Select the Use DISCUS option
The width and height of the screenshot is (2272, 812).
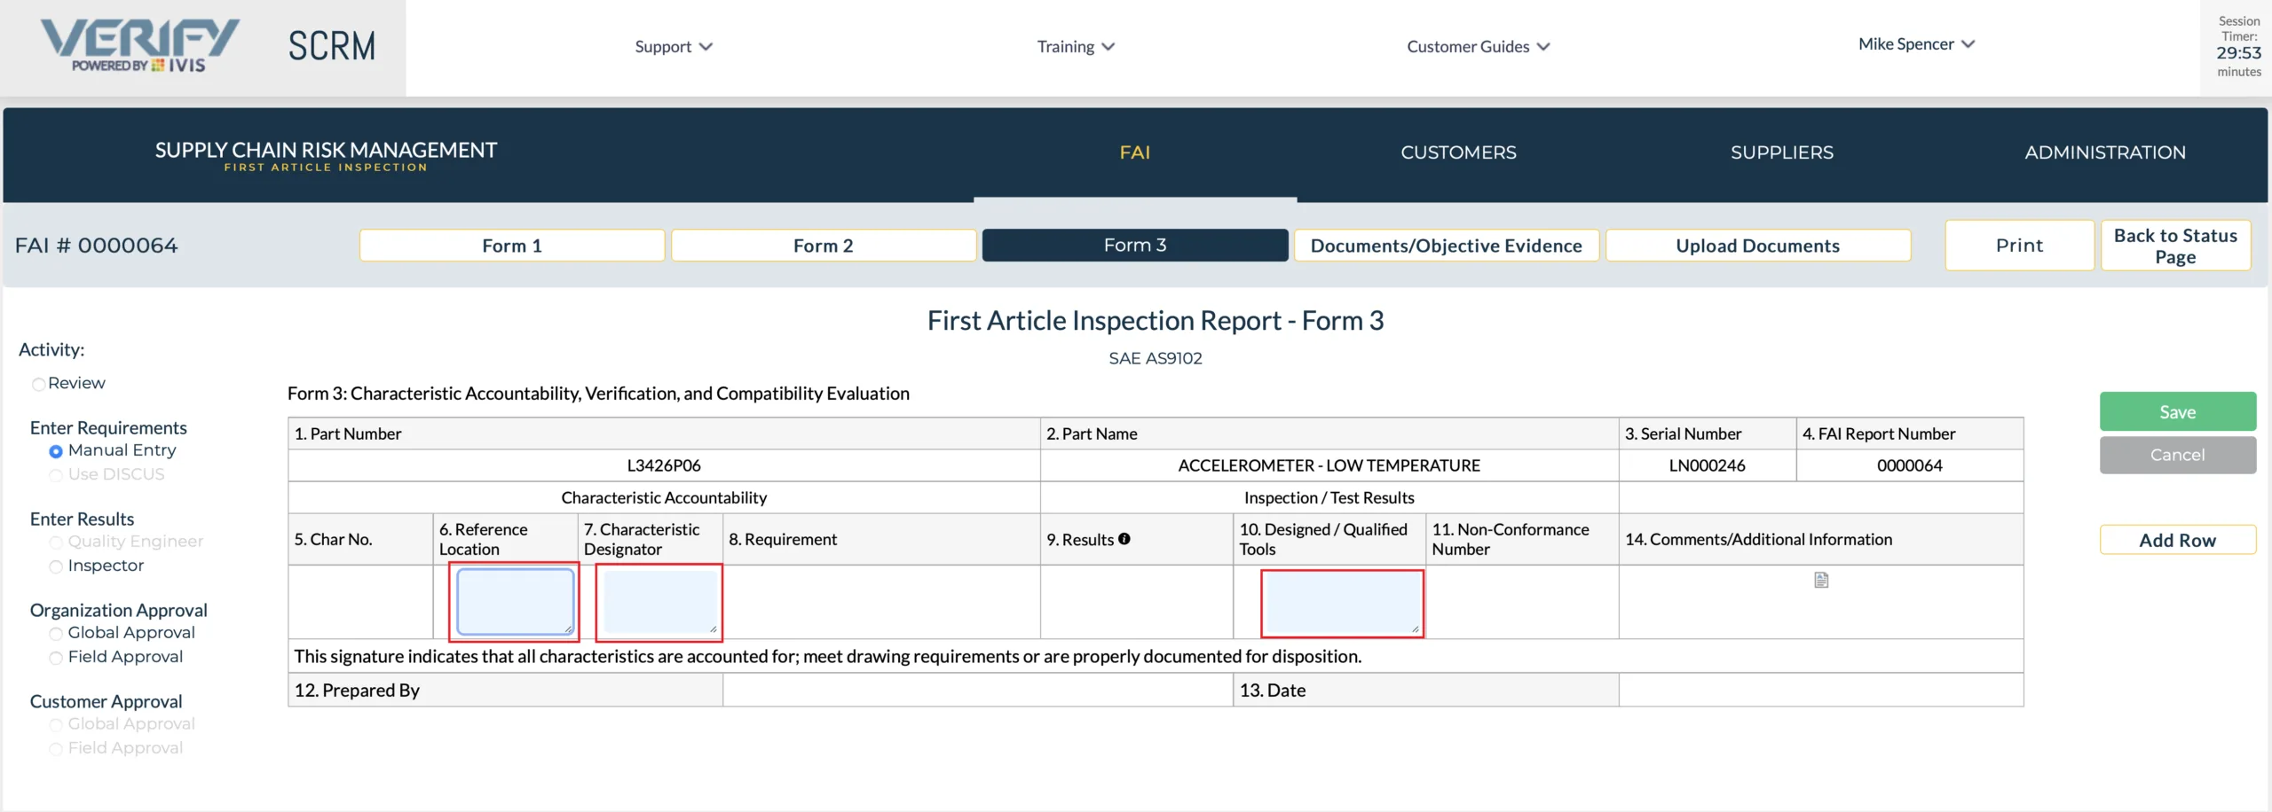(x=56, y=475)
